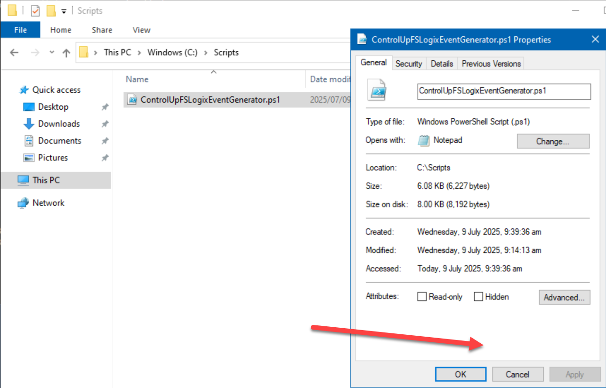
Task: Expand the chevron before This PC breadcrumb
Action: click(96, 53)
